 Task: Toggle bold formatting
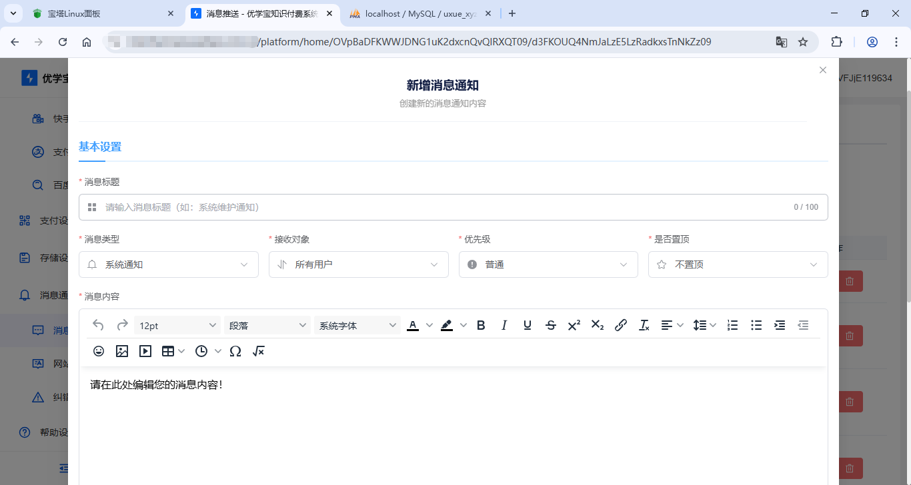click(481, 325)
